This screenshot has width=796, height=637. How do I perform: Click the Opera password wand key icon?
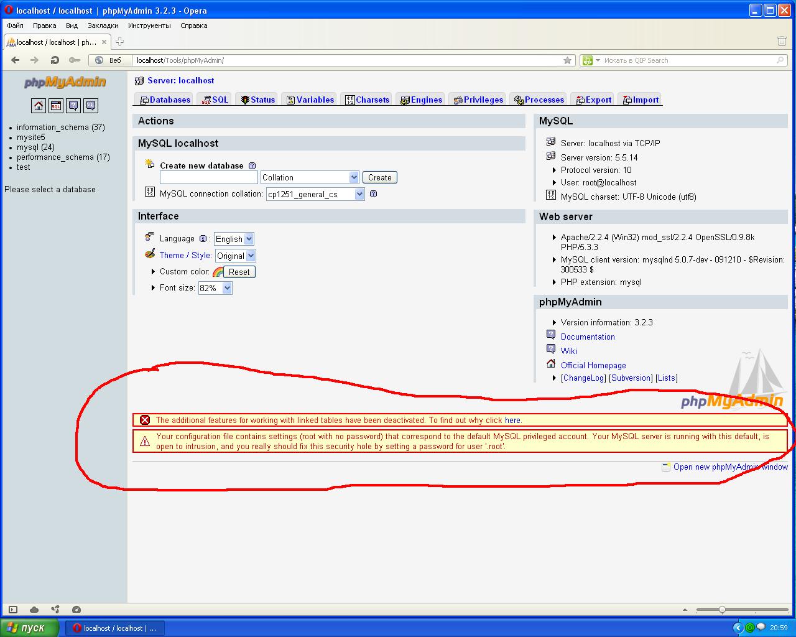tap(75, 60)
